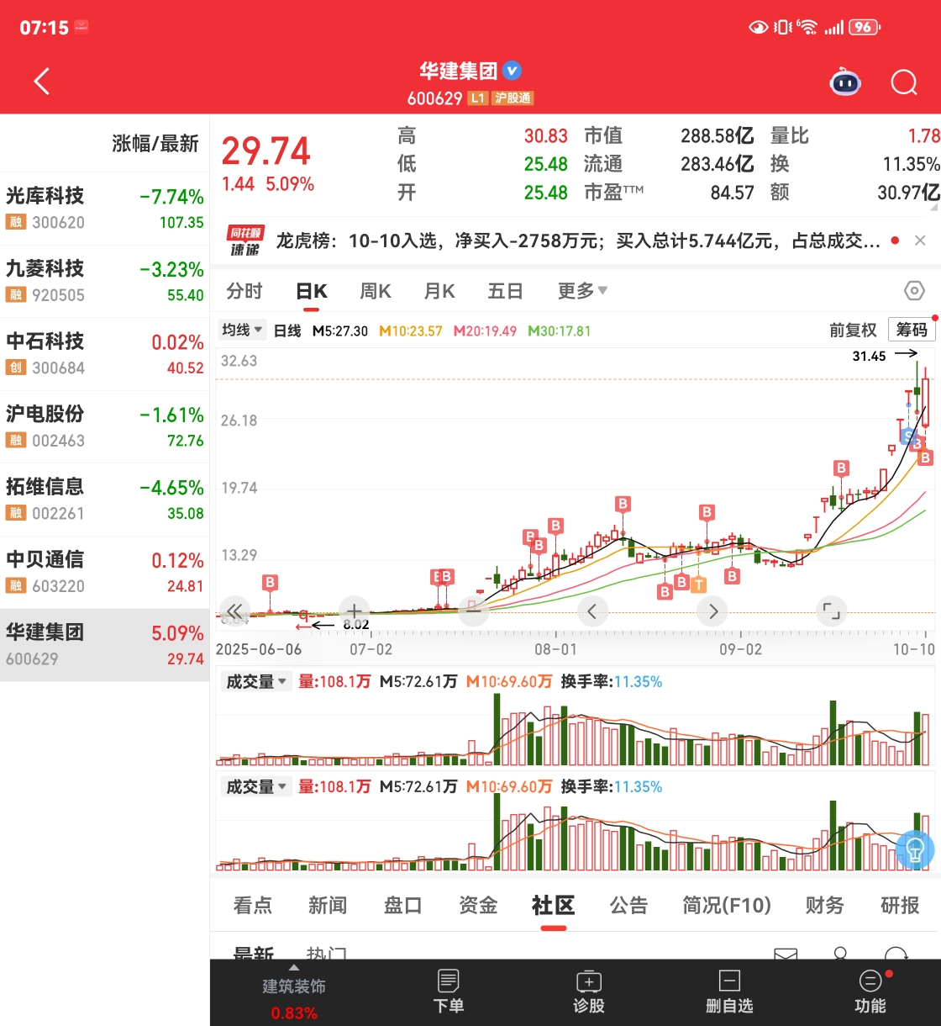
Task: Toggle 前复权 price adjustment
Action: point(853,330)
